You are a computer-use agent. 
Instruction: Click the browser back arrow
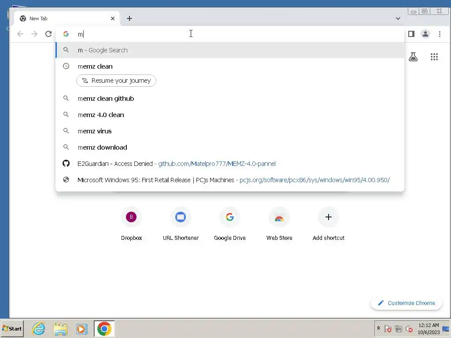click(x=20, y=34)
